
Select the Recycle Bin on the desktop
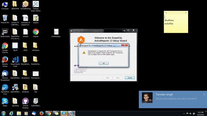point(5,19)
